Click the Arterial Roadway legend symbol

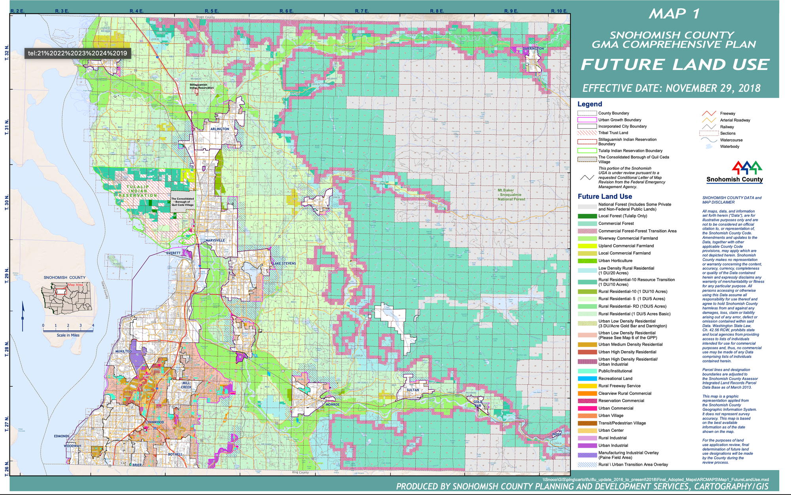pyautogui.click(x=709, y=120)
